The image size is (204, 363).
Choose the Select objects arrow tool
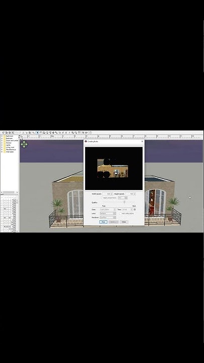pyautogui.click(x=37, y=133)
